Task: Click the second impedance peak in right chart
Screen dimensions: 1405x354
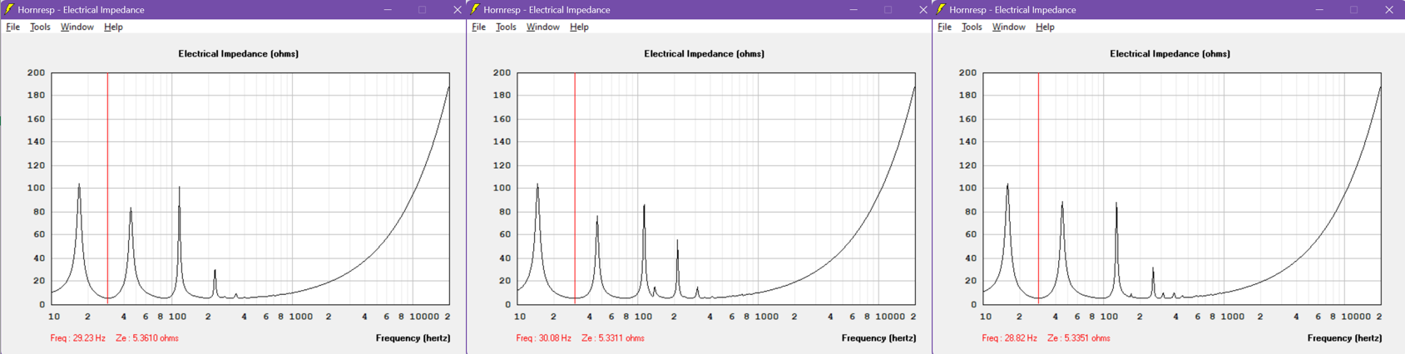Action: [1062, 203]
